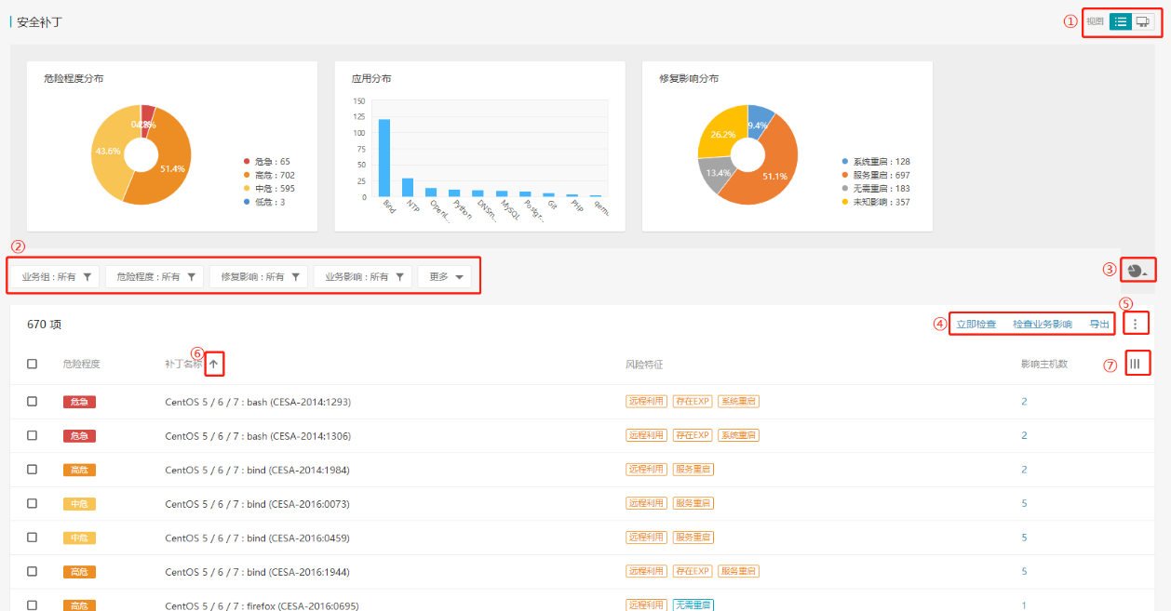Click the 导出 export link
The height and width of the screenshot is (611, 1171).
click(x=1099, y=325)
